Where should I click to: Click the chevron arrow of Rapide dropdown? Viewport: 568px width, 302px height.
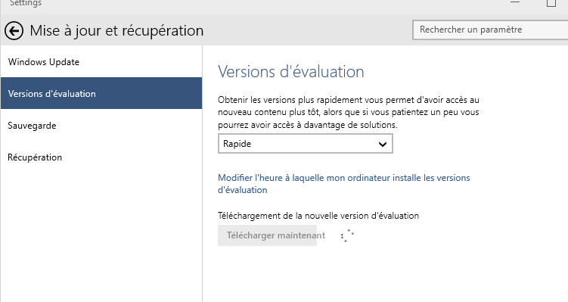point(382,145)
